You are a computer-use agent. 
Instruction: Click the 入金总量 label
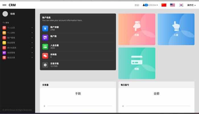point(55,45)
